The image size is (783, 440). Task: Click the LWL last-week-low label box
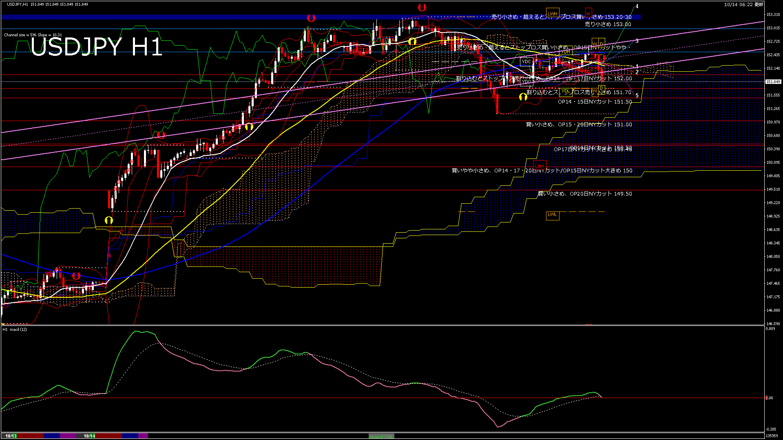(552, 215)
